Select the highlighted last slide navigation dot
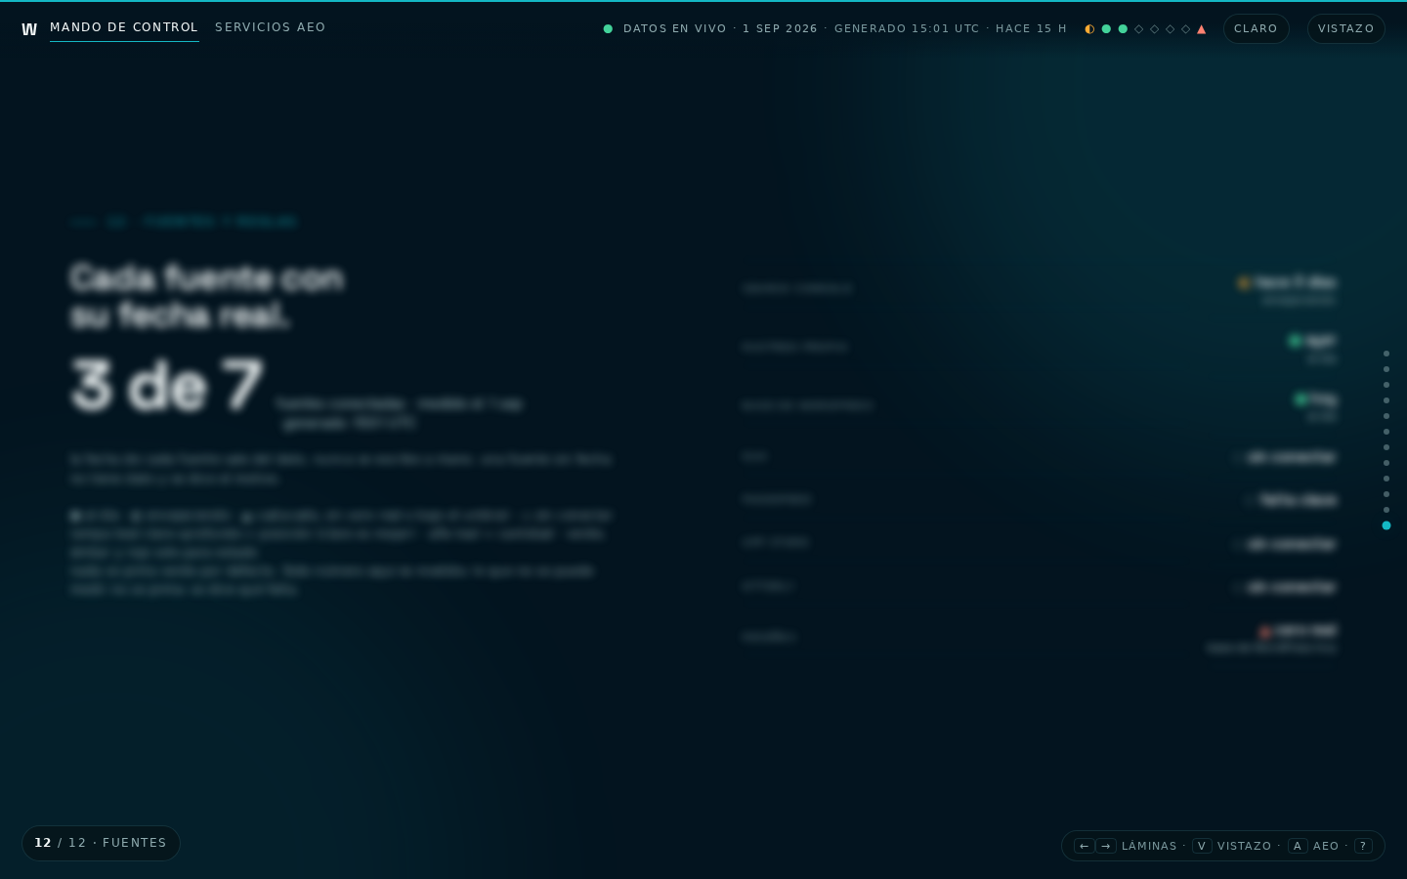1407x879 pixels. [1386, 525]
